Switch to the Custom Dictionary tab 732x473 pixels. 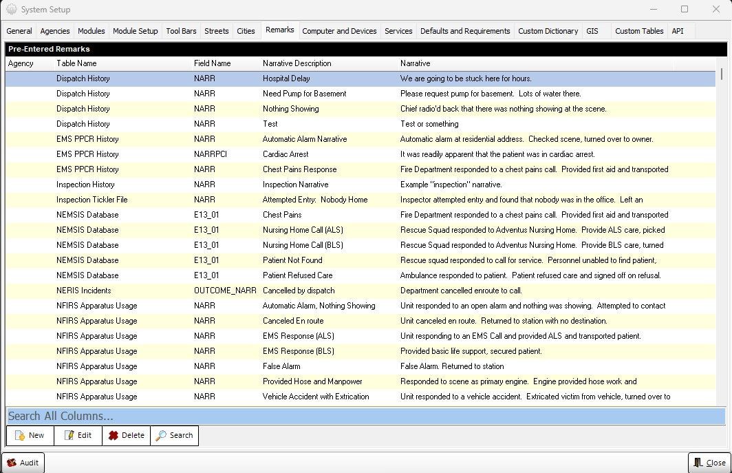[548, 31]
